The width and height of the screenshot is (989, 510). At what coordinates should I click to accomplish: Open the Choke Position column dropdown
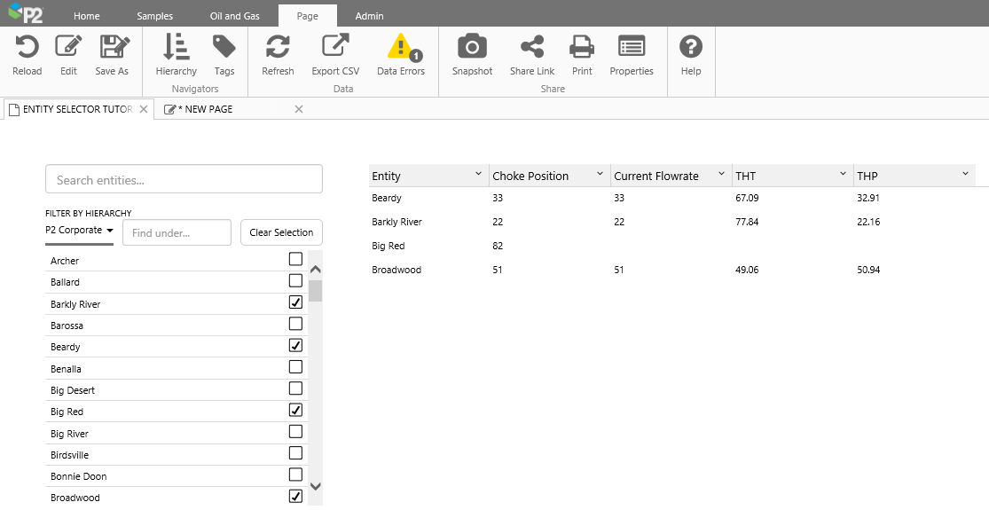pyautogui.click(x=600, y=175)
